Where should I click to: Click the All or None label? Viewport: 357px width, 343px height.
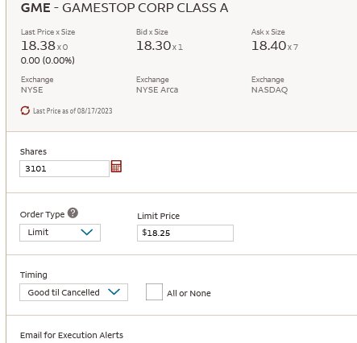pyautogui.click(x=189, y=293)
